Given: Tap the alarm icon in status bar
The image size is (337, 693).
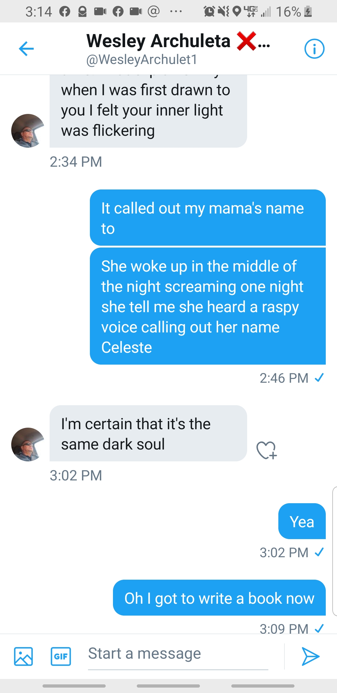Looking at the screenshot, I should 209,12.
